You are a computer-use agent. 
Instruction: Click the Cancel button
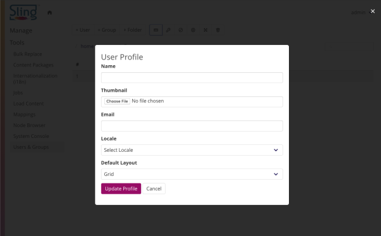pos(154,189)
